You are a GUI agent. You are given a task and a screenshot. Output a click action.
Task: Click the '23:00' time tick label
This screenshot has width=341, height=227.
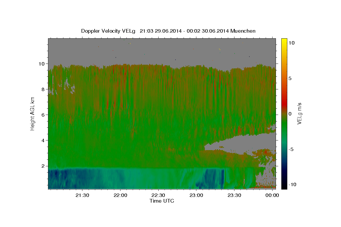(x=196, y=196)
